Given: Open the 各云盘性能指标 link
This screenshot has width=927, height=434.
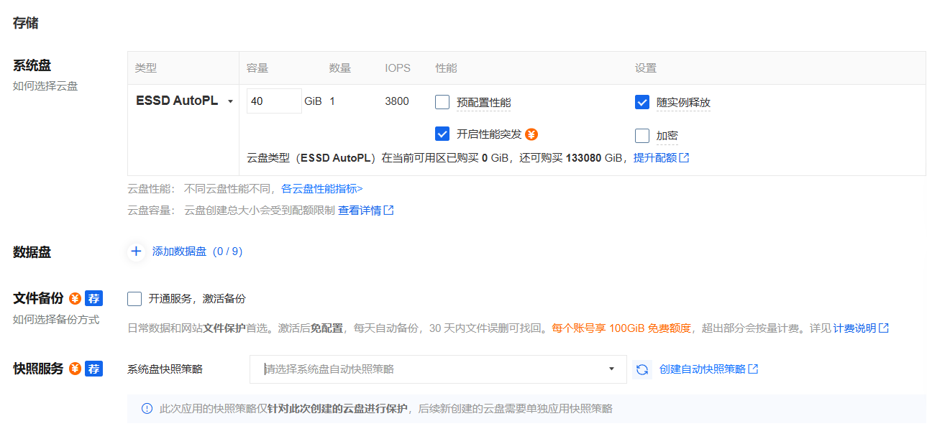Looking at the screenshot, I should pyautogui.click(x=321, y=189).
